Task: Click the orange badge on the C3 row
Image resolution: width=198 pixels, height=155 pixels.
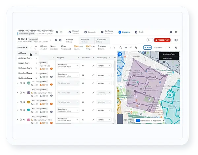Action: (x=51, y=85)
